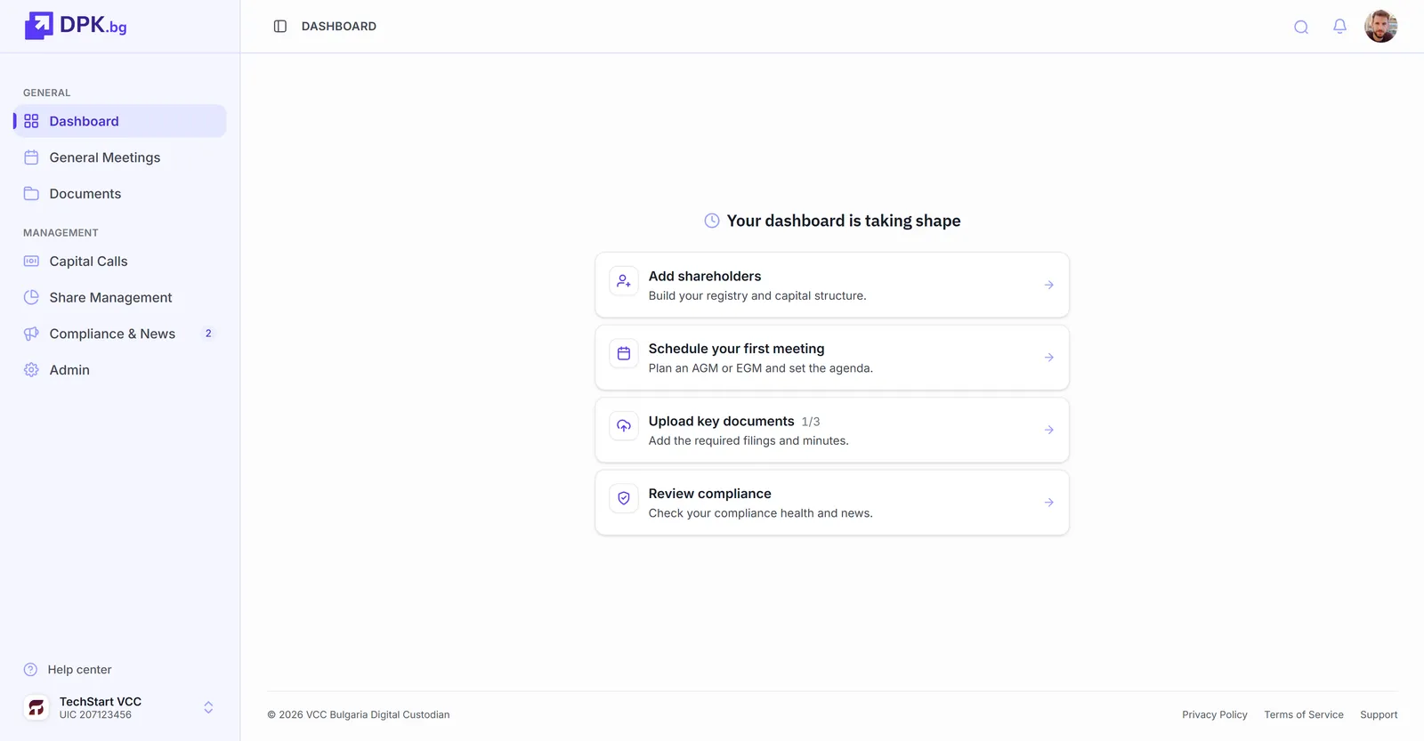The width and height of the screenshot is (1424, 741).
Task: Click 'Check your compliance health and news.' text
Action: [x=761, y=513]
